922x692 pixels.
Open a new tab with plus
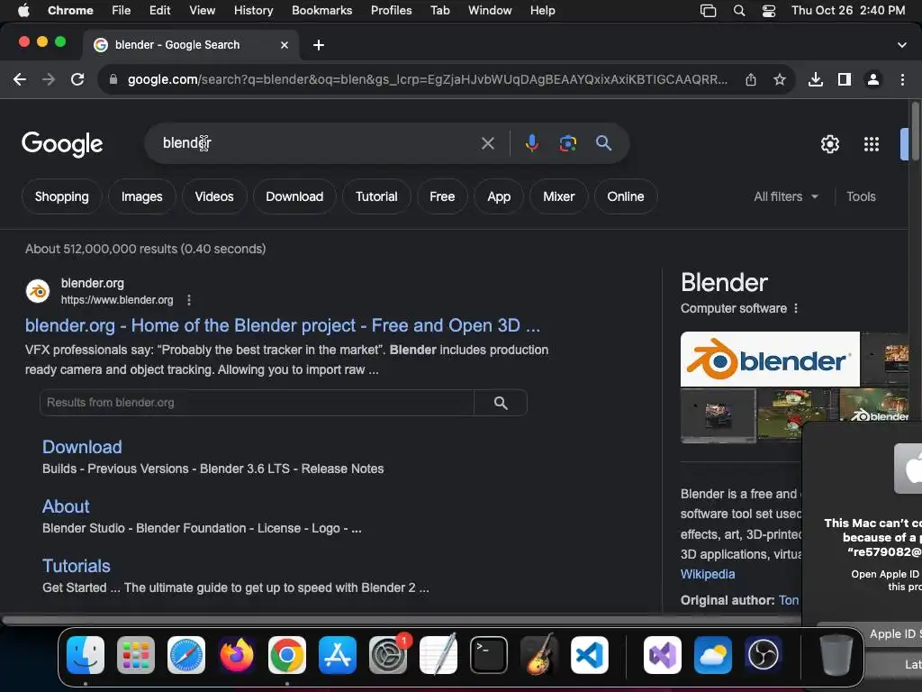click(x=319, y=45)
